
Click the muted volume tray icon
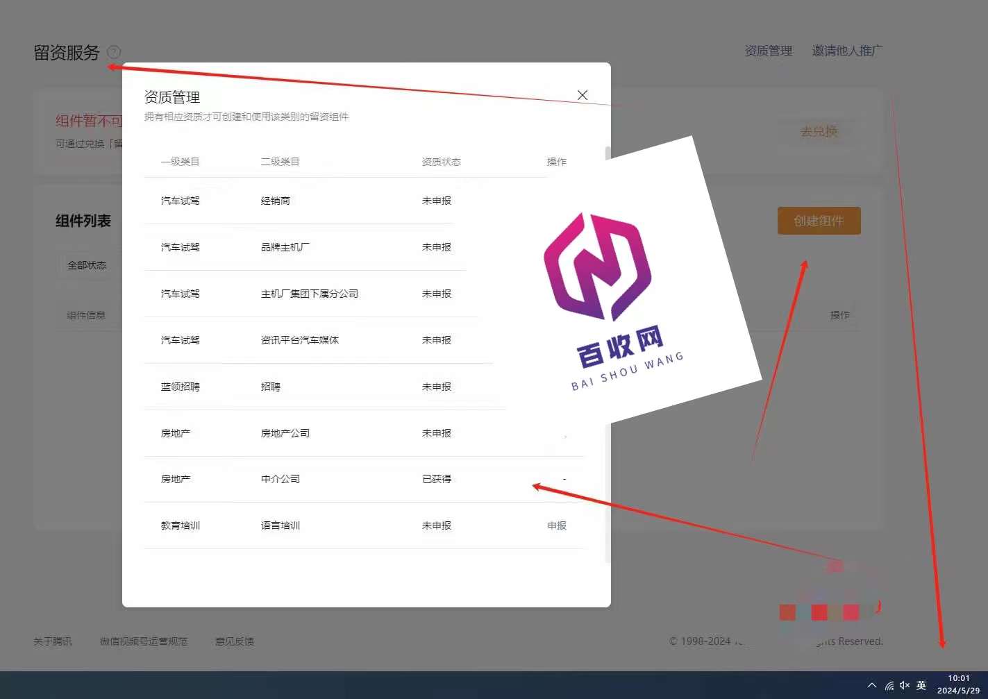(905, 685)
